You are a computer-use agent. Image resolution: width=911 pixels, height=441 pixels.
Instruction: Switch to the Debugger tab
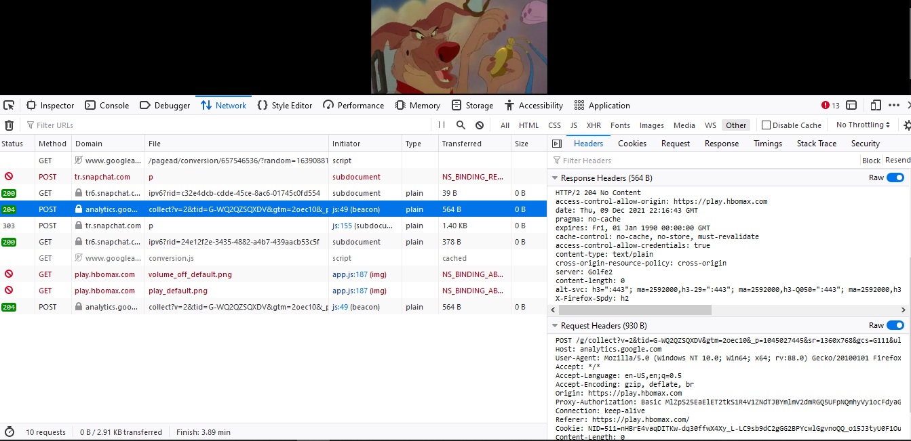pyautogui.click(x=165, y=106)
